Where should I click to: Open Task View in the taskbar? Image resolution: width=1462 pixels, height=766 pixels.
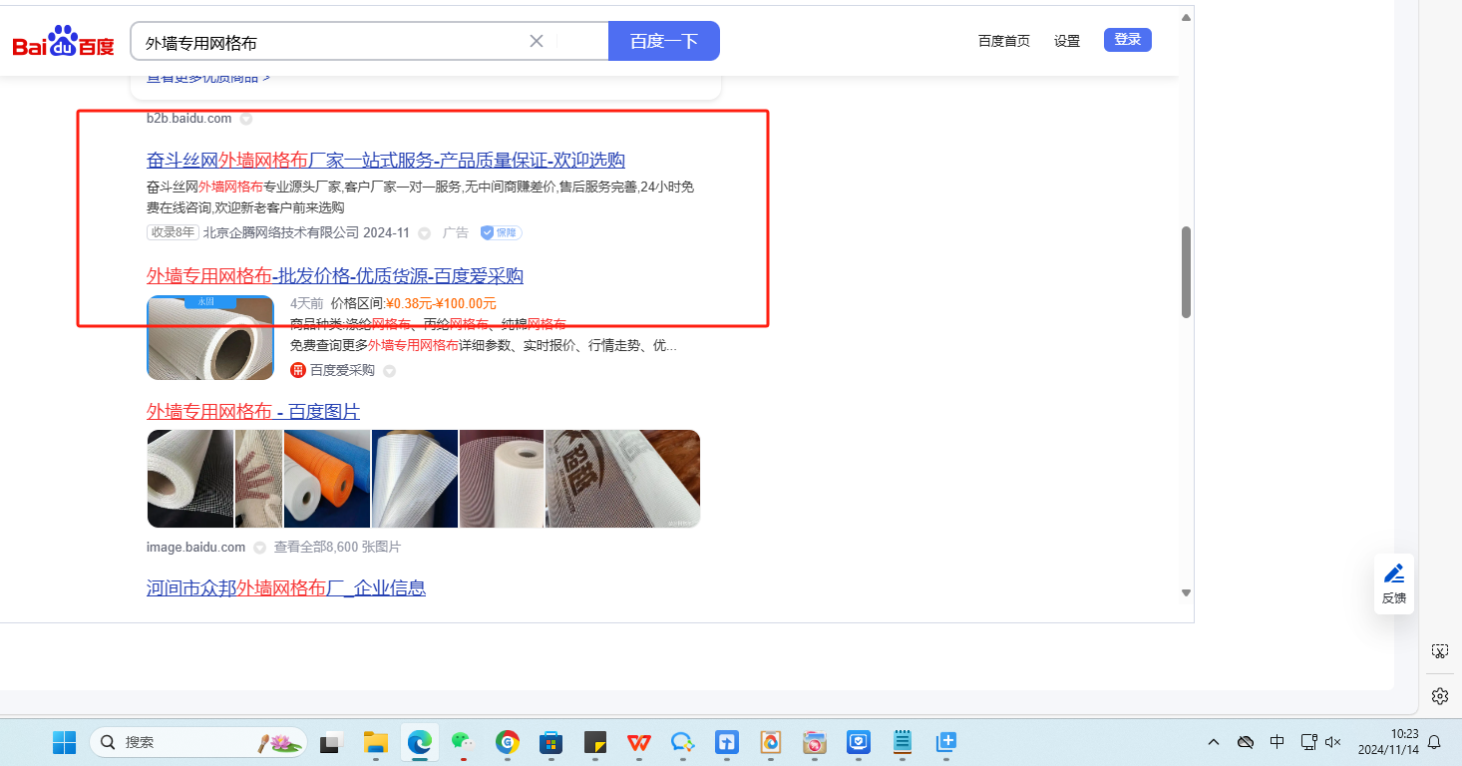coord(330,742)
